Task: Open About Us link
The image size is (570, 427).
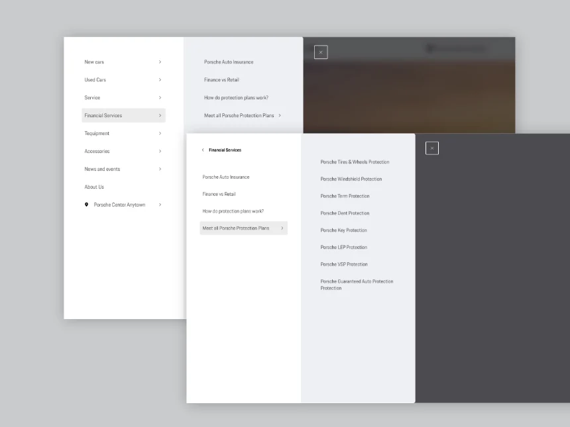Action: click(x=94, y=187)
